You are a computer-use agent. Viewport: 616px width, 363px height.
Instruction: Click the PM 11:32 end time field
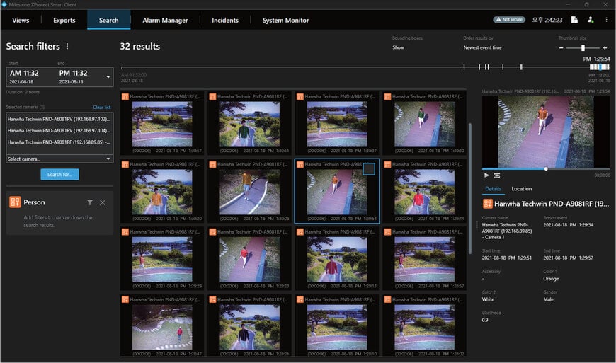pos(74,77)
